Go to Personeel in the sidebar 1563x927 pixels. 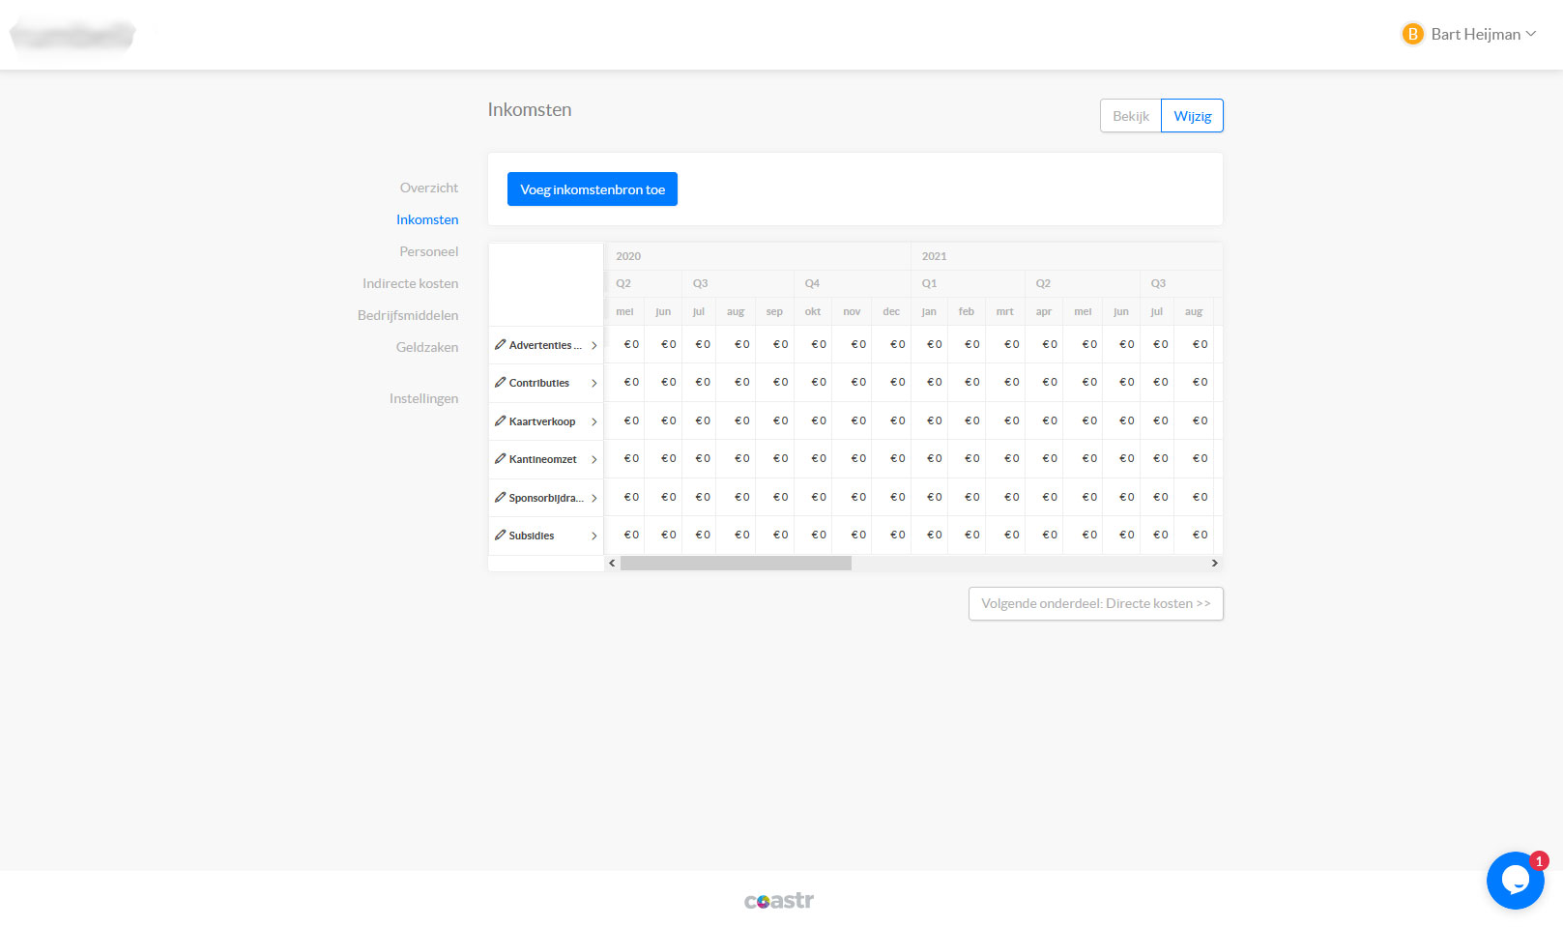tap(428, 251)
